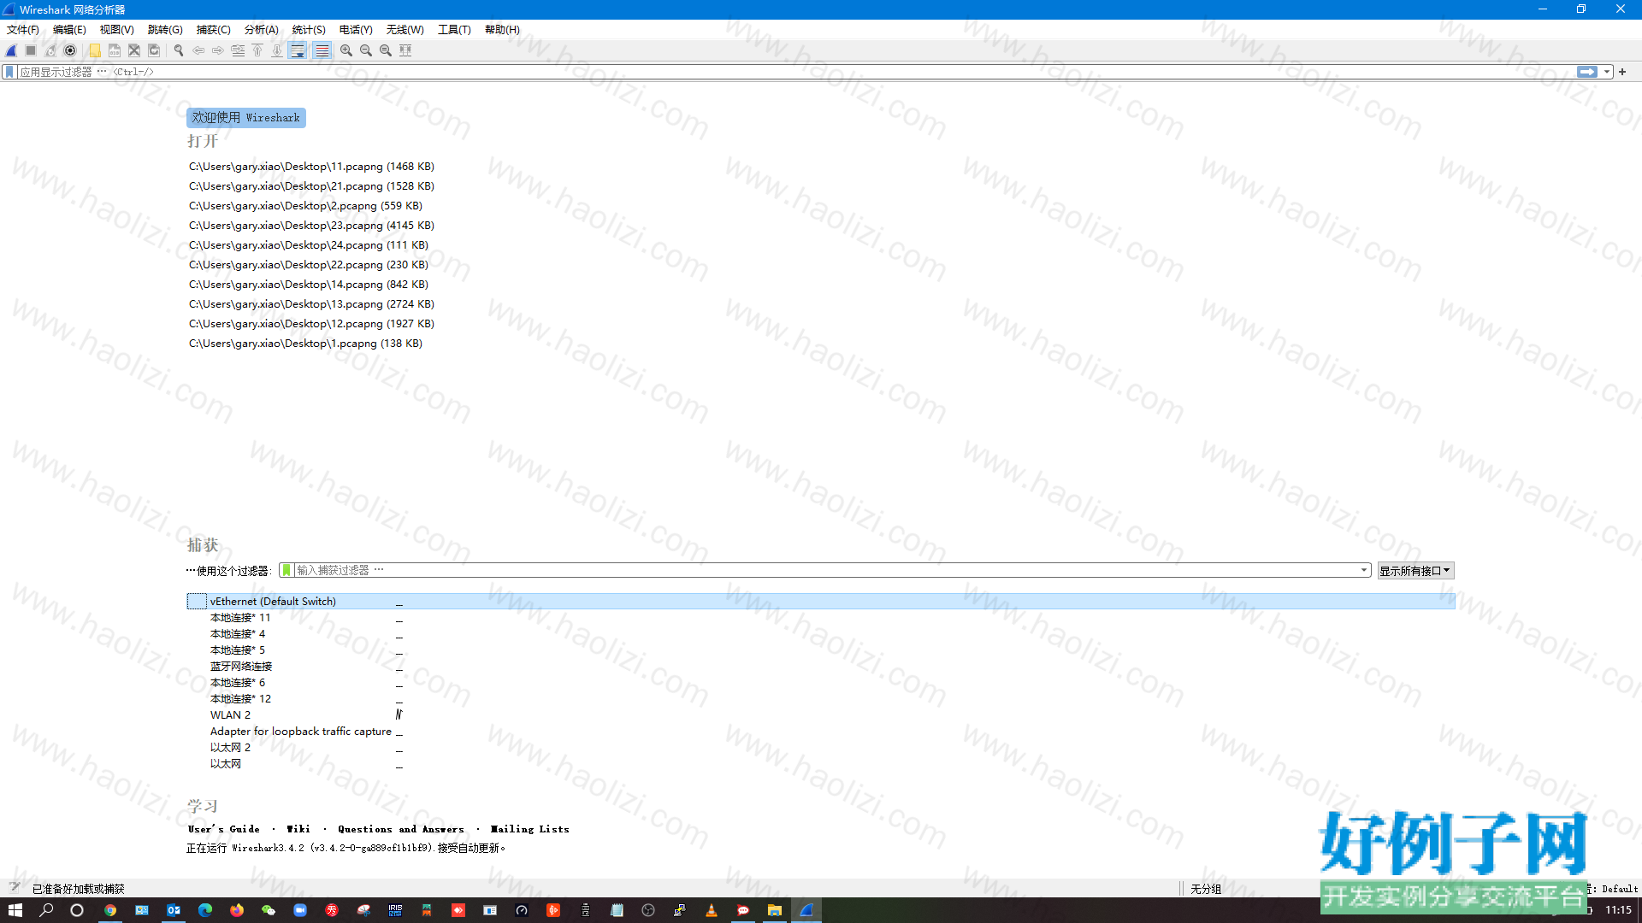Open the 显示所有接口 dropdown

(x=1415, y=571)
